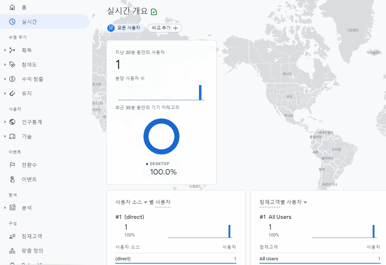Click the #1 All Users heading
This screenshot has width=386, height=265.
(275, 217)
